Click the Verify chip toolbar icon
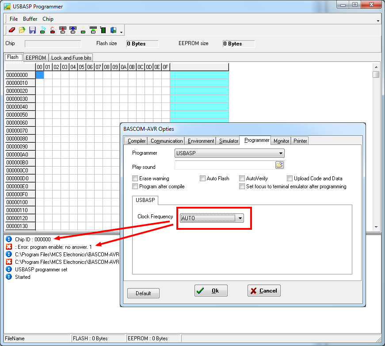Image resolution: width=385 pixels, height=346 pixels. tap(93, 30)
